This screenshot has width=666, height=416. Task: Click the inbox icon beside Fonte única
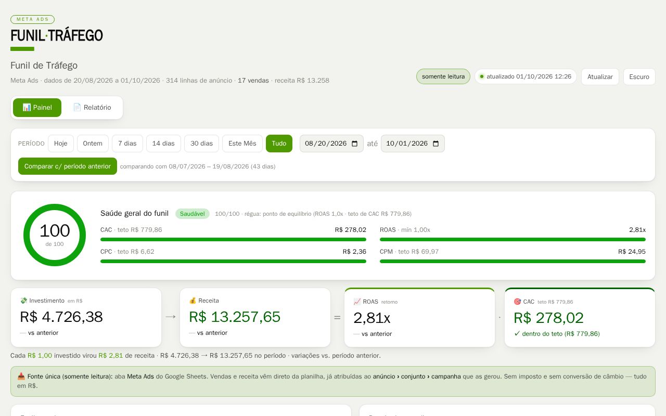(x=21, y=376)
